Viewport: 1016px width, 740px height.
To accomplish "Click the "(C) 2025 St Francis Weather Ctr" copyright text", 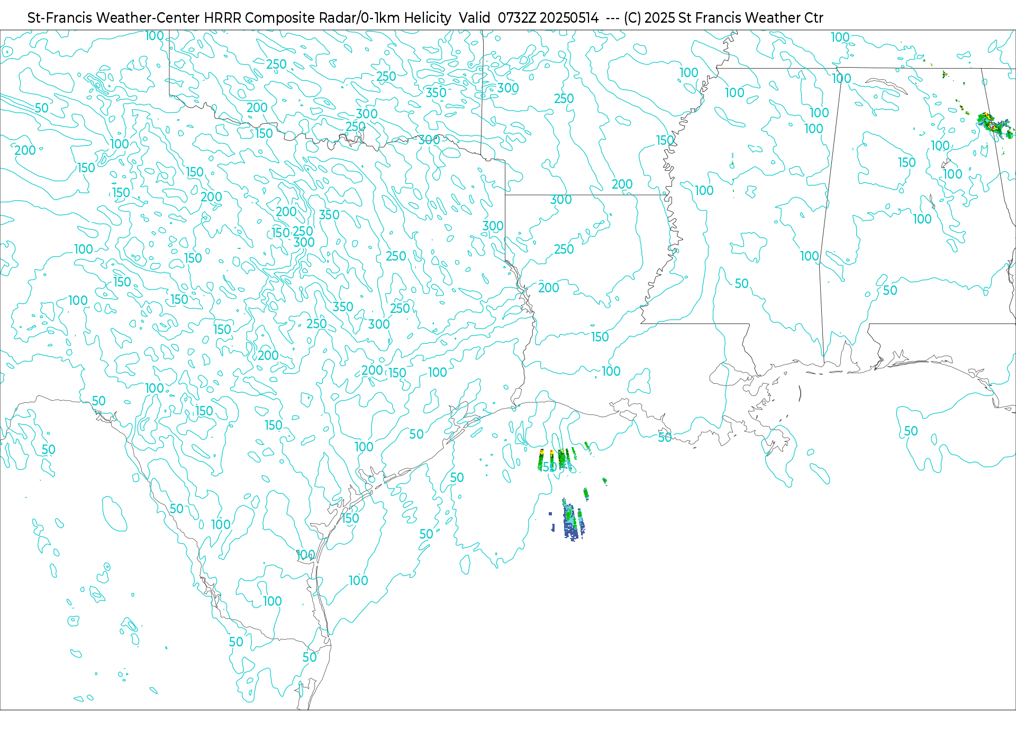I will click(723, 18).
